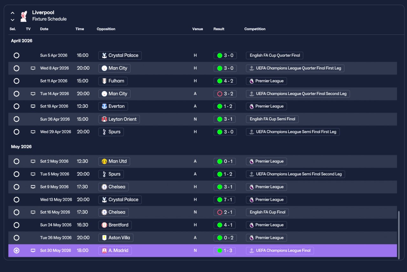Click TV icon for Man Utd match

click(33, 161)
